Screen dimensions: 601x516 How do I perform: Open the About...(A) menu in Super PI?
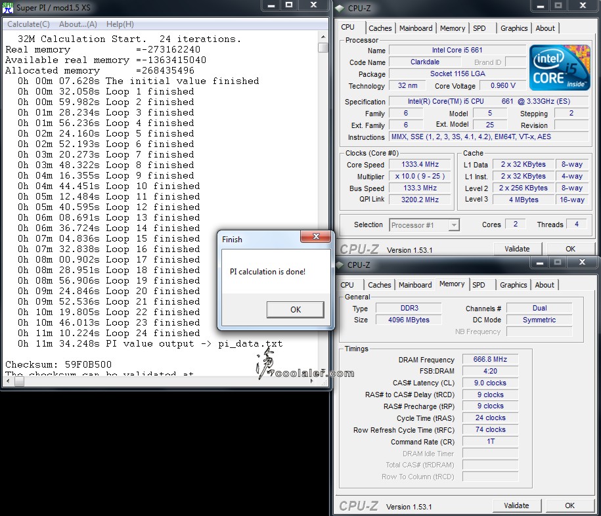point(78,24)
